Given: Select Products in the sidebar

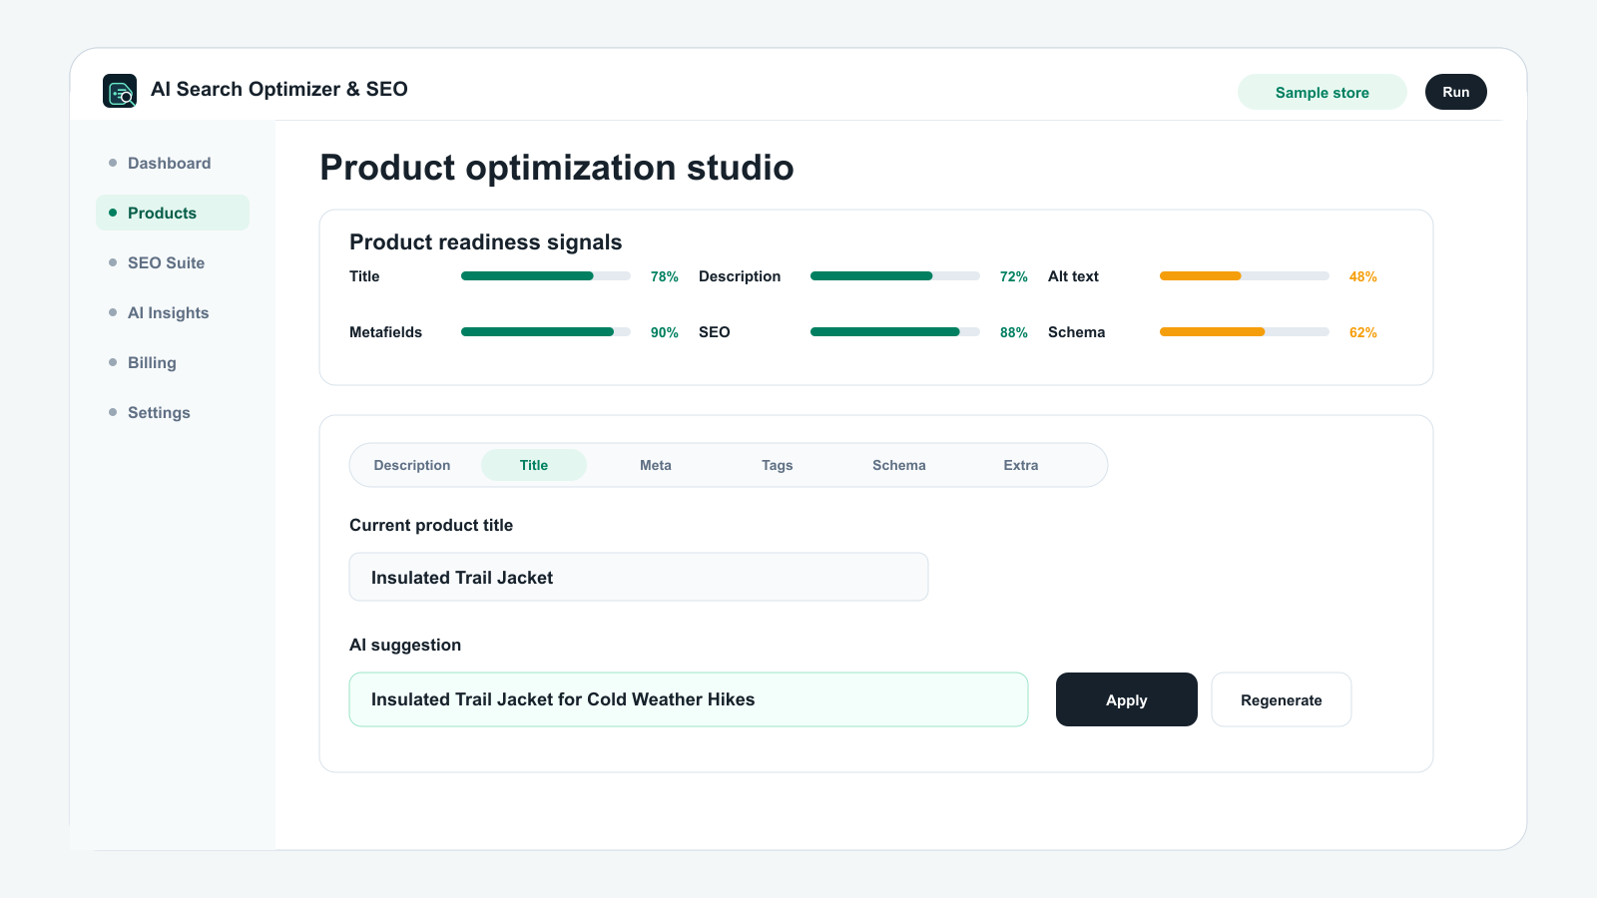Looking at the screenshot, I should tap(173, 213).
